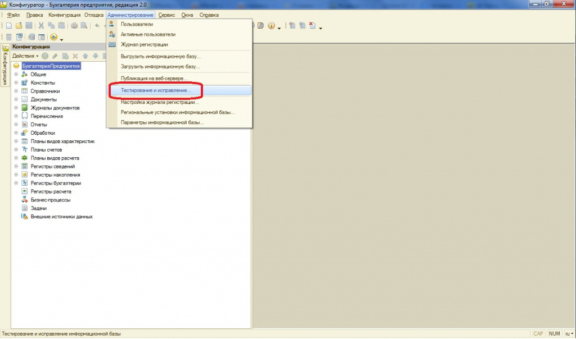Open the Действия dropdown menu

tap(25, 56)
